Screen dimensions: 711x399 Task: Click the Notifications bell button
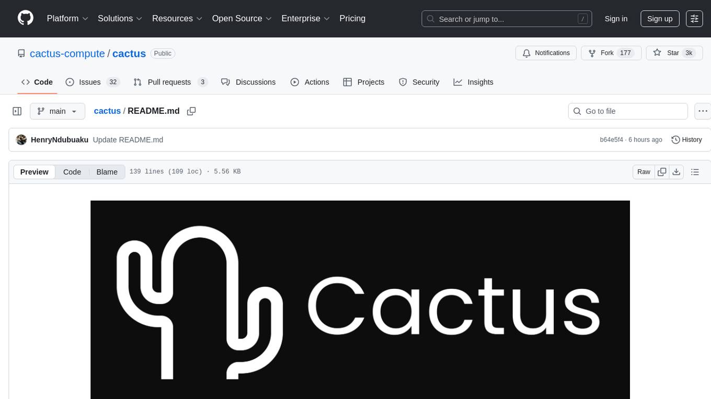coord(546,53)
